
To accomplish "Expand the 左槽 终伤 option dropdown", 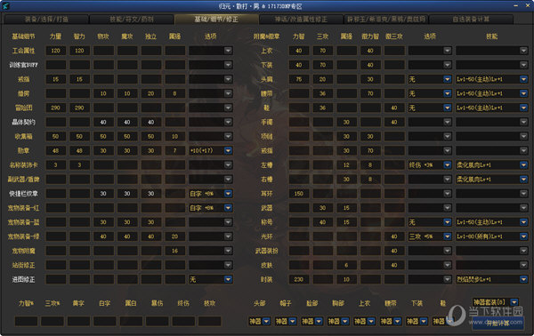I will tap(448, 165).
